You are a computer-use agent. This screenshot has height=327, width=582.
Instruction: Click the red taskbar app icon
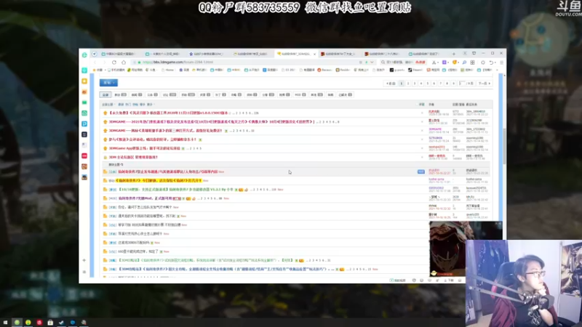[39, 323]
